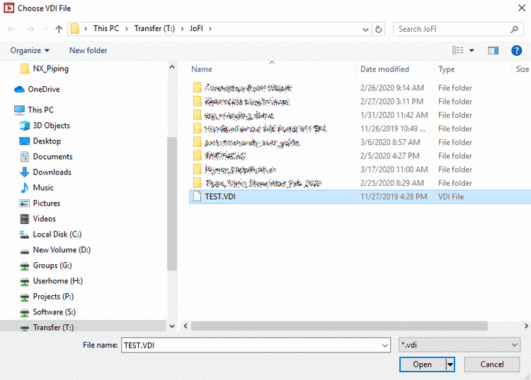This screenshot has height=380, width=531.
Task: Click the sidebar scroll down arrow
Action: click(172, 326)
